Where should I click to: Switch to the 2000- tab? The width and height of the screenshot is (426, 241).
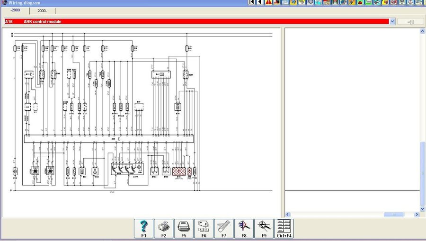click(x=42, y=10)
